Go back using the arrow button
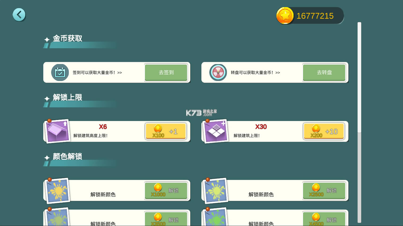The height and width of the screenshot is (226, 403). coord(19,15)
